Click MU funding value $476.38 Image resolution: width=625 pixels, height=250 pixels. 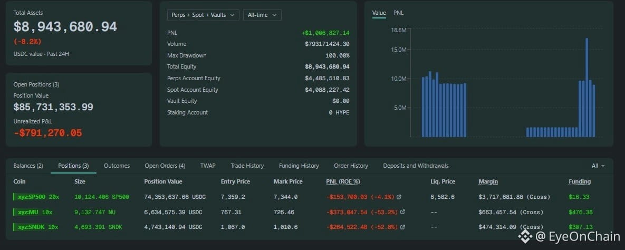pyautogui.click(x=580, y=212)
